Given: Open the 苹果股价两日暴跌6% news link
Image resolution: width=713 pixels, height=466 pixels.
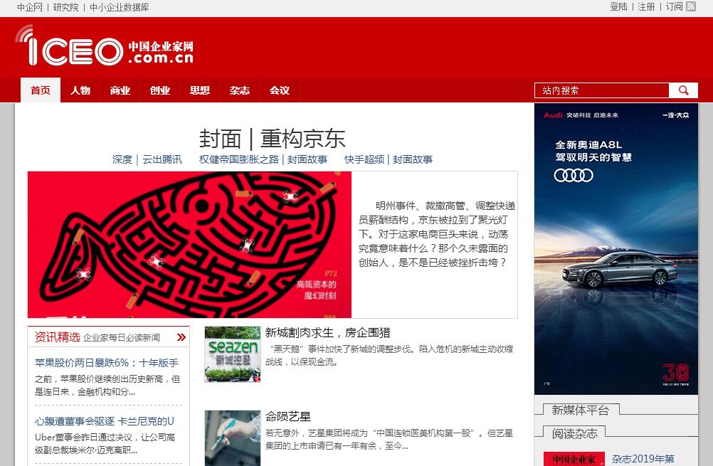Looking at the screenshot, I should tap(107, 363).
